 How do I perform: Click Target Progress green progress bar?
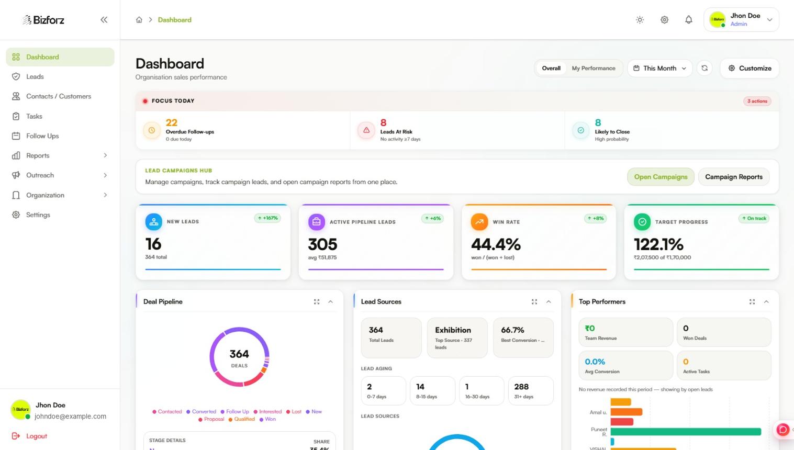point(701,269)
